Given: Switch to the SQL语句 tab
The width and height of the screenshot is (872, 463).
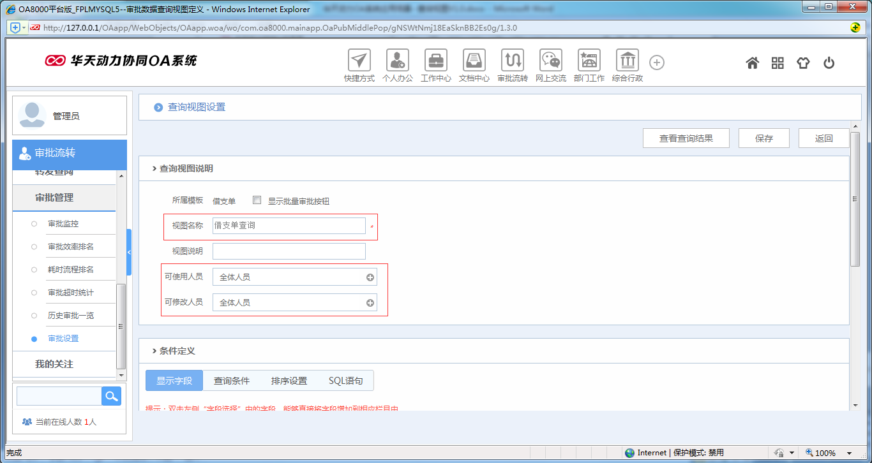Looking at the screenshot, I should tap(344, 380).
